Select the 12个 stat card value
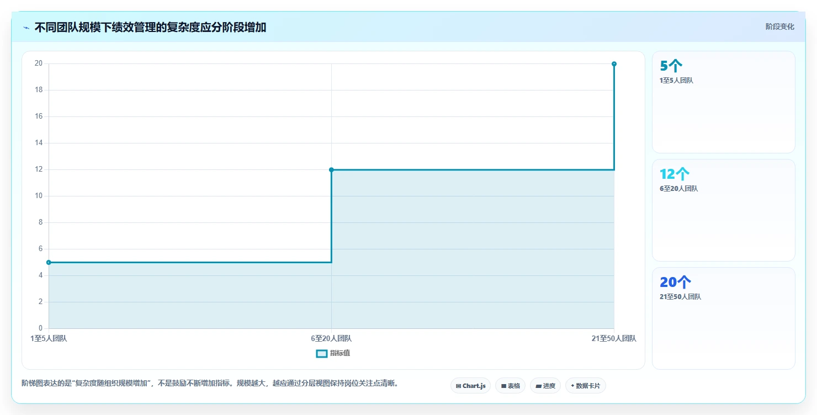The width and height of the screenshot is (817, 415). pos(675,174)
